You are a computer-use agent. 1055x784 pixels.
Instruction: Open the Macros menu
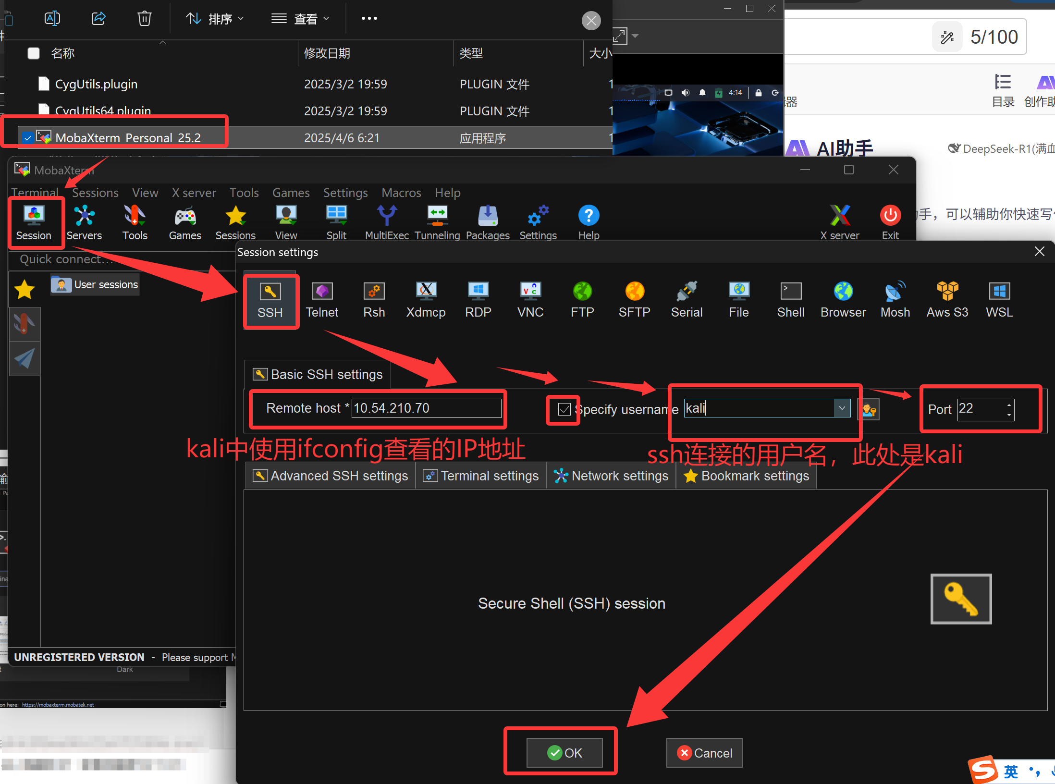(401, 193)
